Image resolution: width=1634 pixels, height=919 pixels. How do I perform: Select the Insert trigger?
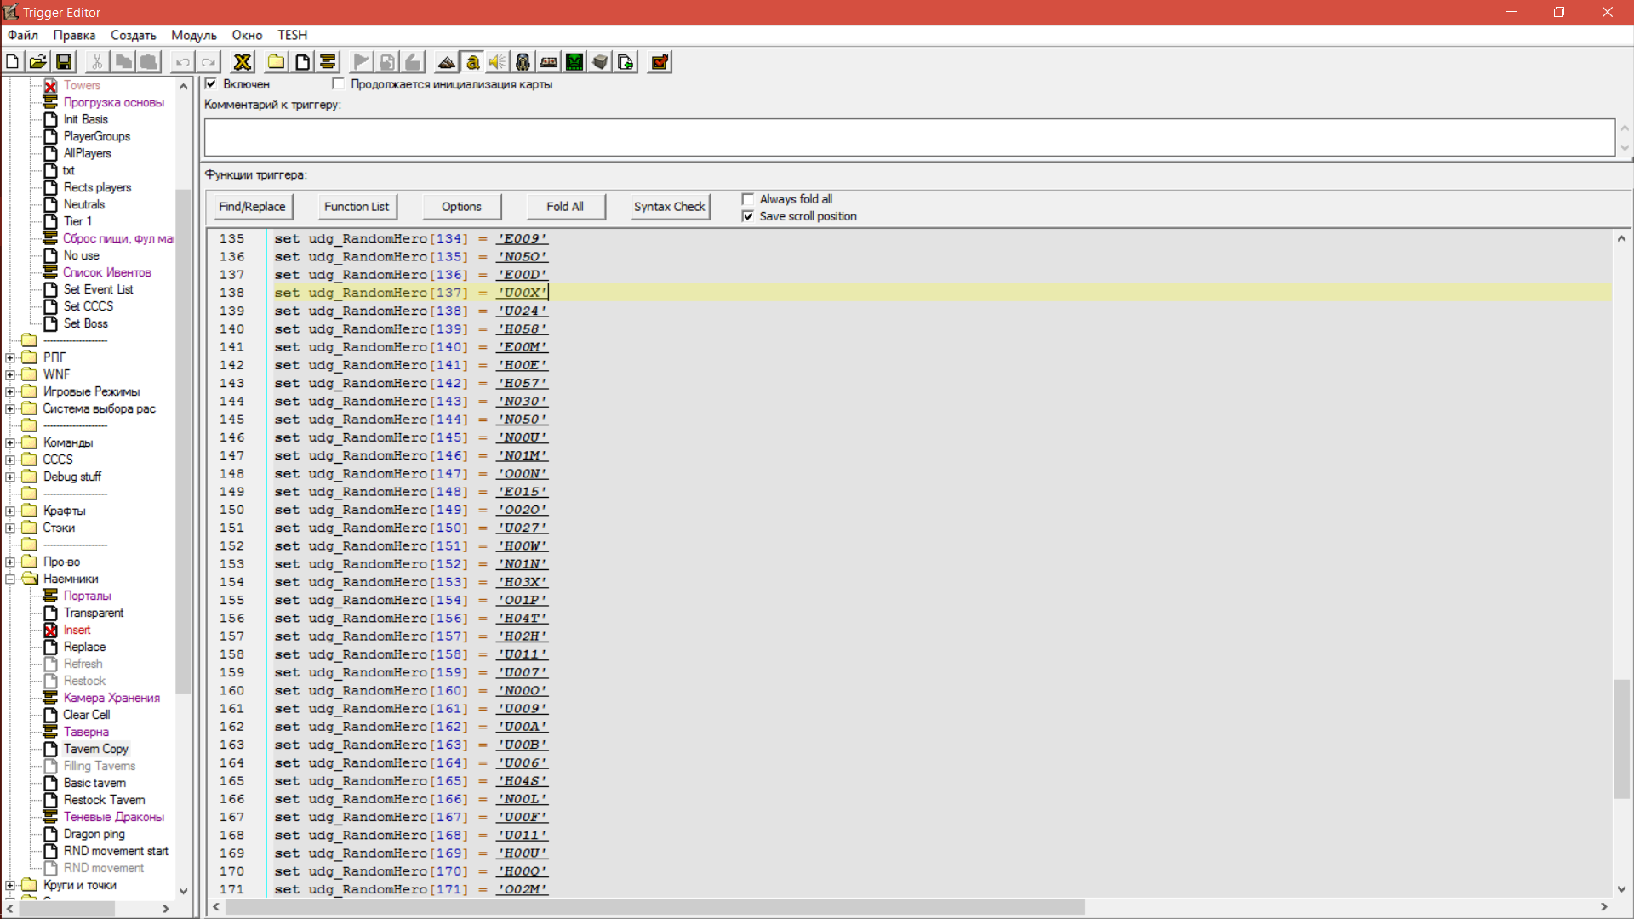click(77, 630)
